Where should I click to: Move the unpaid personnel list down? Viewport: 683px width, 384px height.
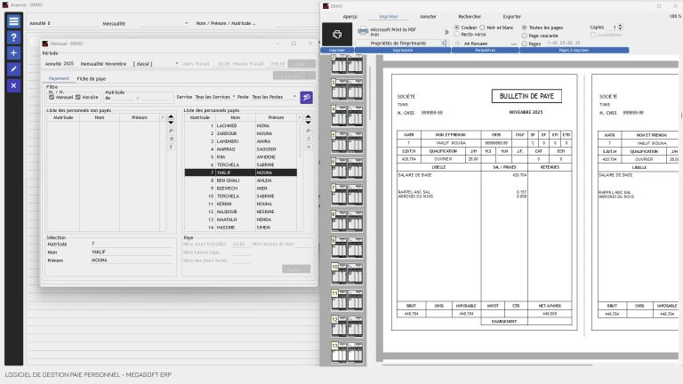point(171,123)
